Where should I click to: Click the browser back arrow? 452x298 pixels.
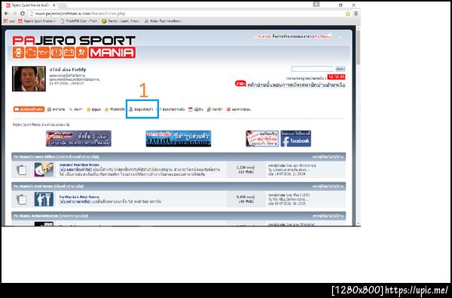point(7,14)
